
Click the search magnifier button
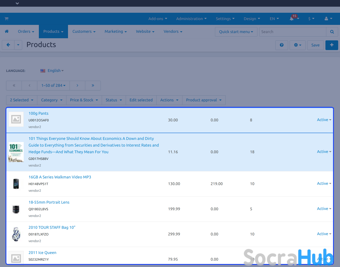(x=332, y=32)
